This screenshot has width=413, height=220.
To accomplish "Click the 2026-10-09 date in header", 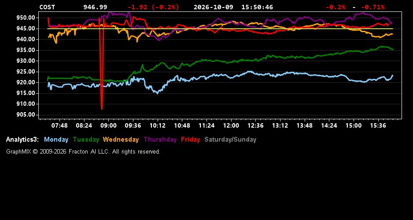I will coord(214,7).
